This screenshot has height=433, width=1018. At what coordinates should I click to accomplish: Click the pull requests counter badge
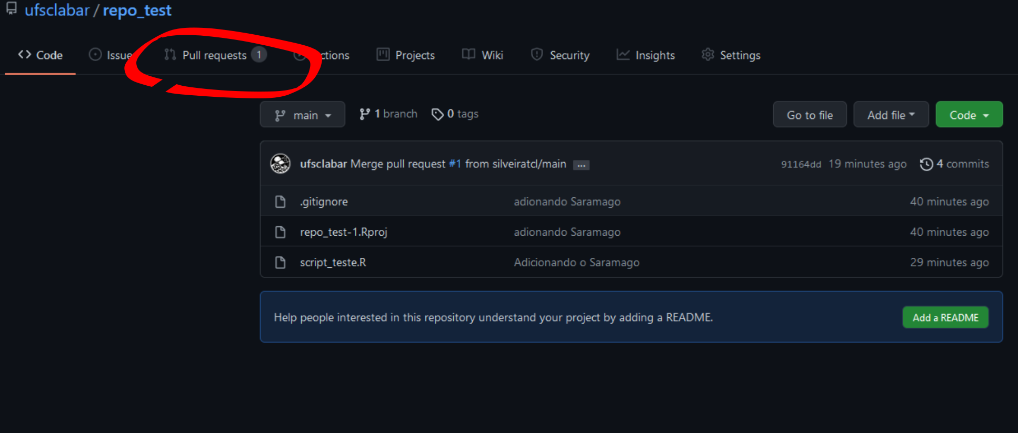pyautogui.click(x=258, y=54)
